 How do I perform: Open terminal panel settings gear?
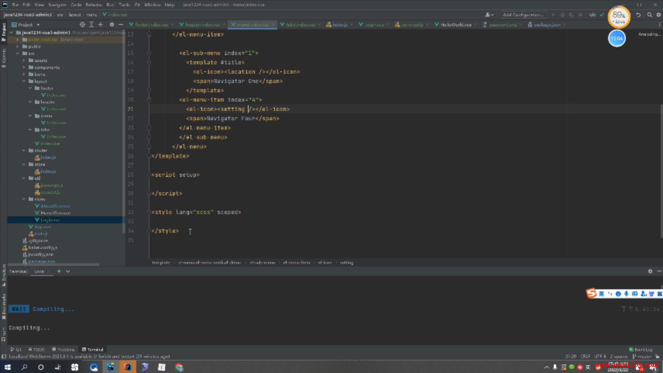[650, 271]
